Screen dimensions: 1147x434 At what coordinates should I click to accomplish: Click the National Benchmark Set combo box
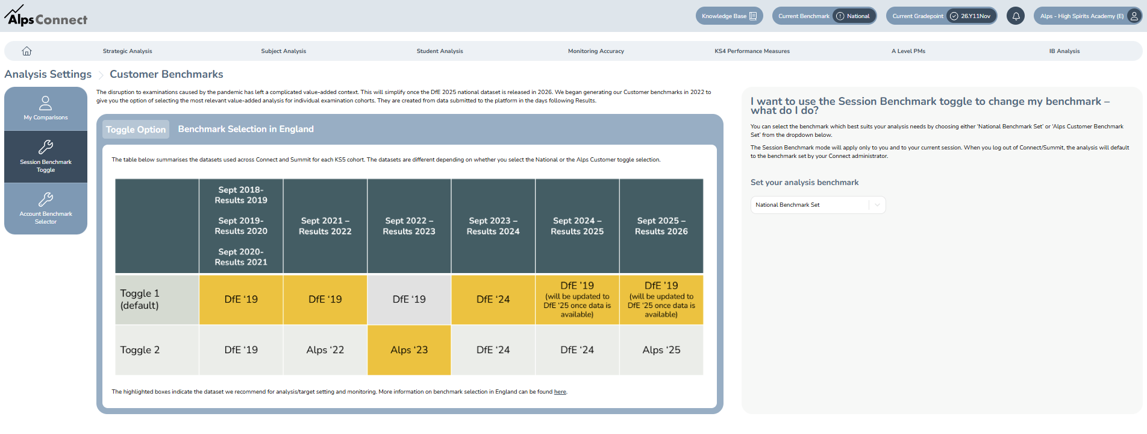pos(818,205)
